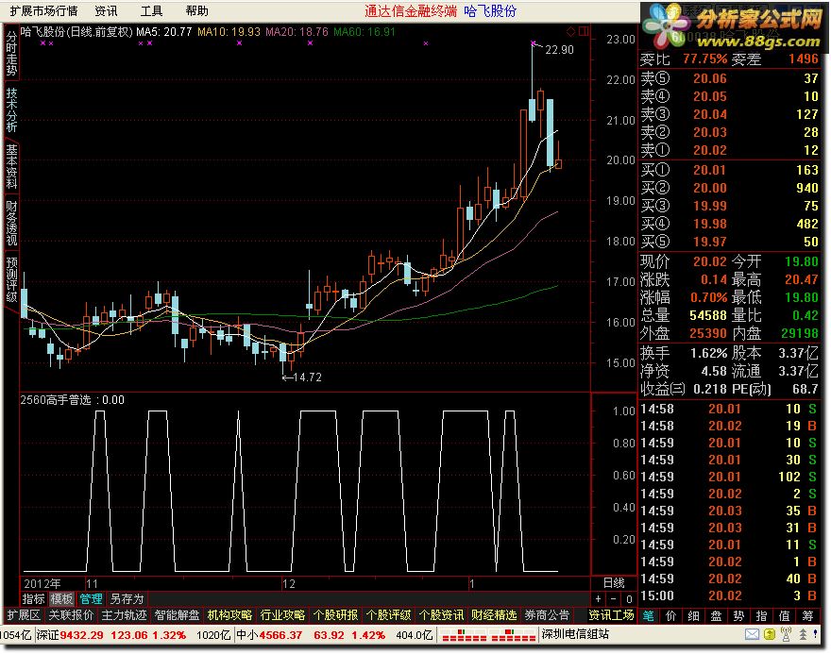Image resolution: width=831 pixels, height=654 pixels.
Task: Click the mail envelope status icon
Action: pos(752,634)
